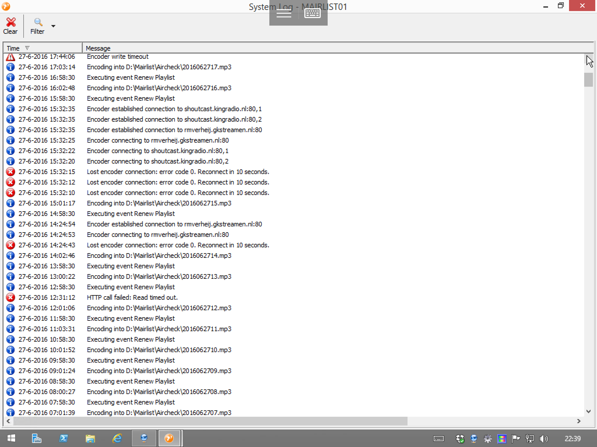Screen dimensions: 597x447
Task: Click the 22:39 taskbar clock
Action: (x=573, y=439)
